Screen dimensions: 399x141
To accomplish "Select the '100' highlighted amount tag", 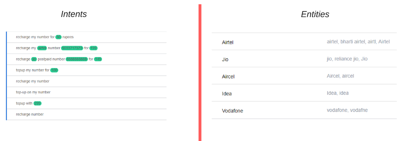I will [54, 70].
